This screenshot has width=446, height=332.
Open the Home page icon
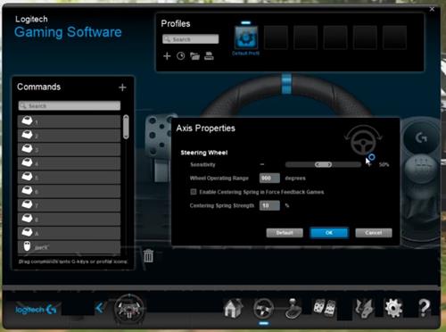click(234, 308)
